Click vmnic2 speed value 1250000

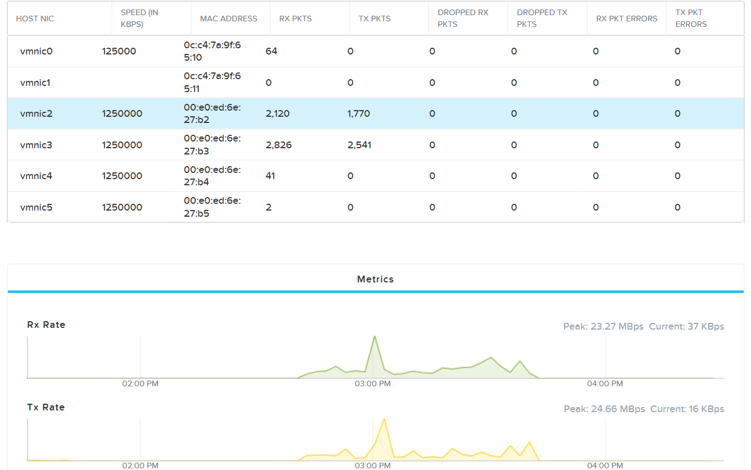point(122,113)
